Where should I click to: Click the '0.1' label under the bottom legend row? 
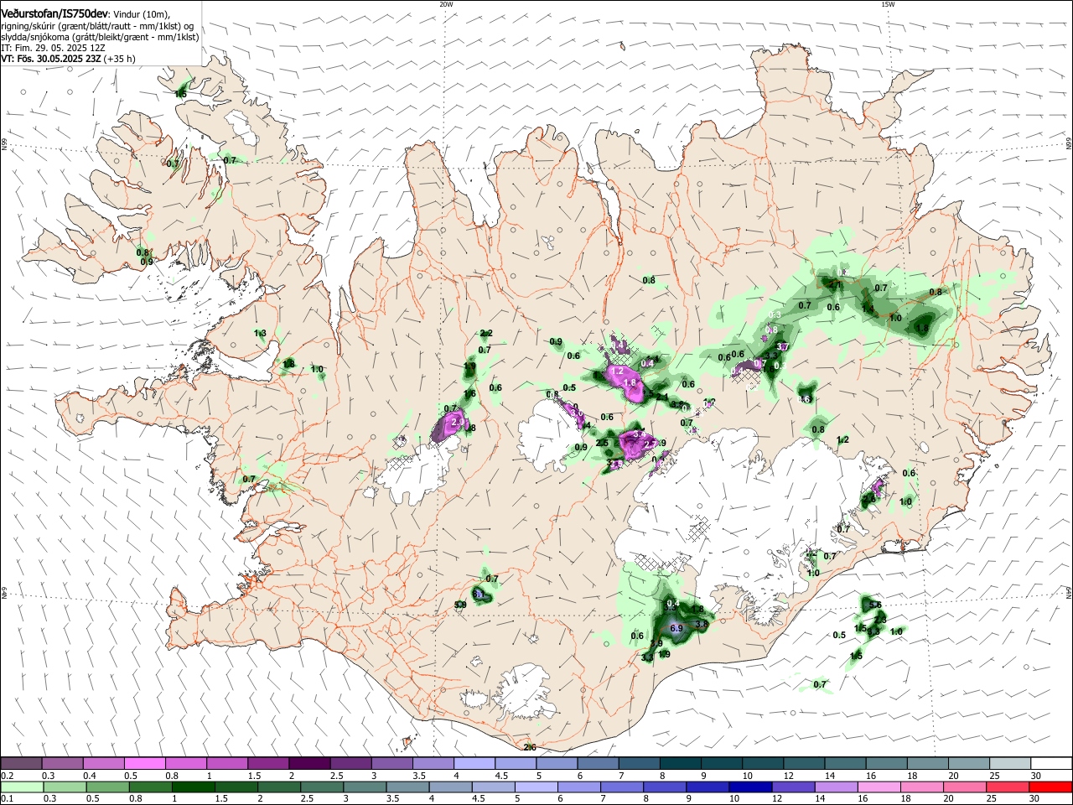click(8, 799)
